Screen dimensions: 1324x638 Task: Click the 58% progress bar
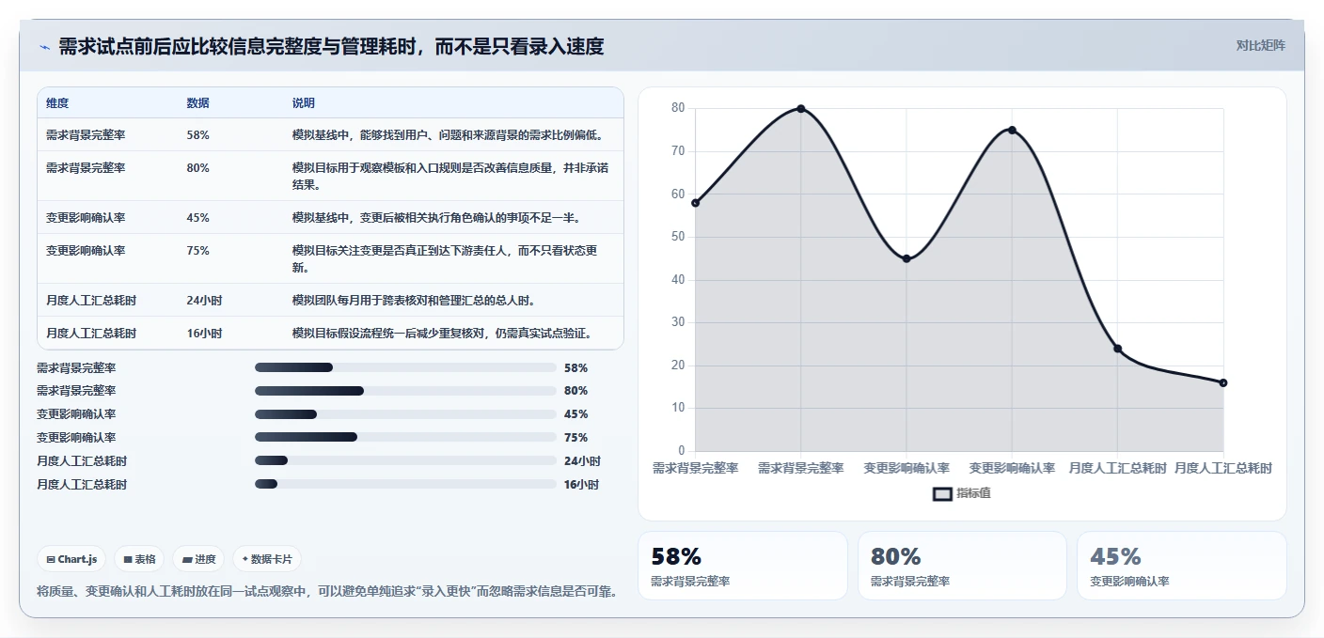tap(405, 367)
